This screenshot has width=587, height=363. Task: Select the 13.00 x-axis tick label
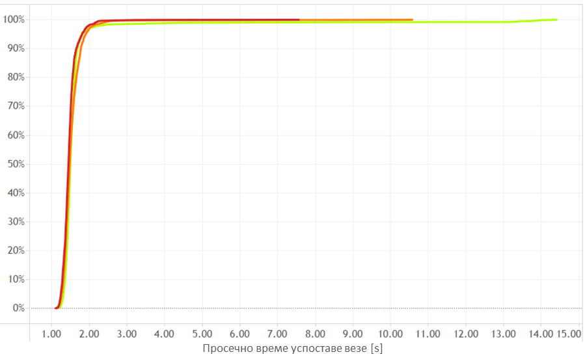[503, 334]
